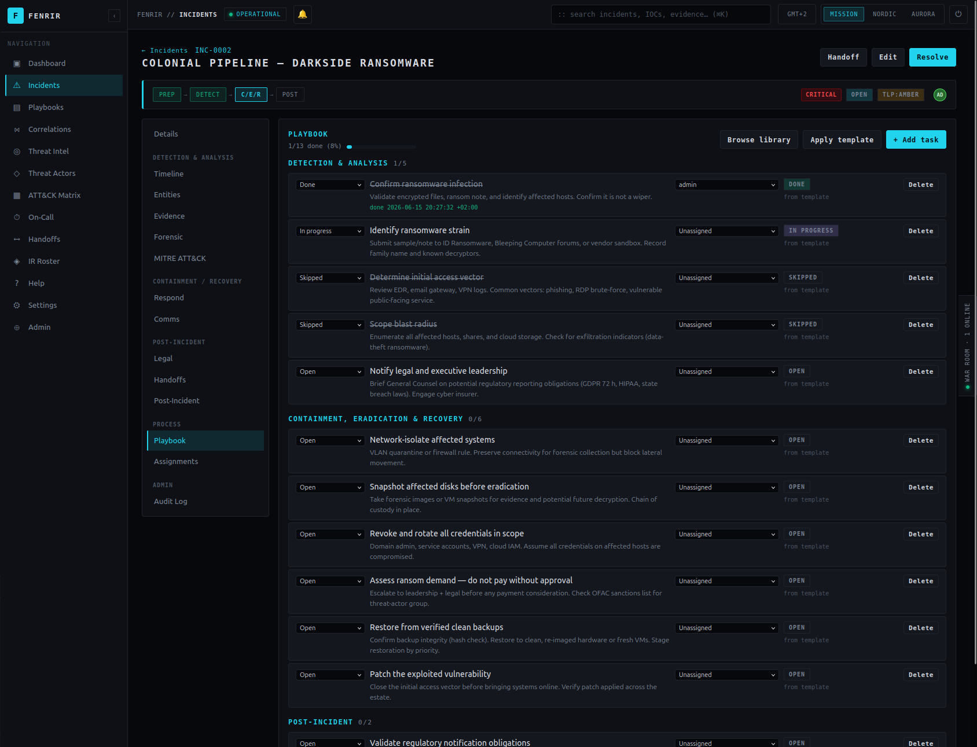The image size is (977, 747).
Task: Open the AD user avatar
Action: point(940,95)
